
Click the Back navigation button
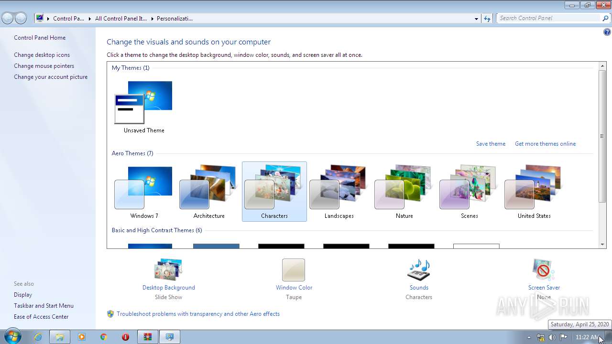[8, 18]
